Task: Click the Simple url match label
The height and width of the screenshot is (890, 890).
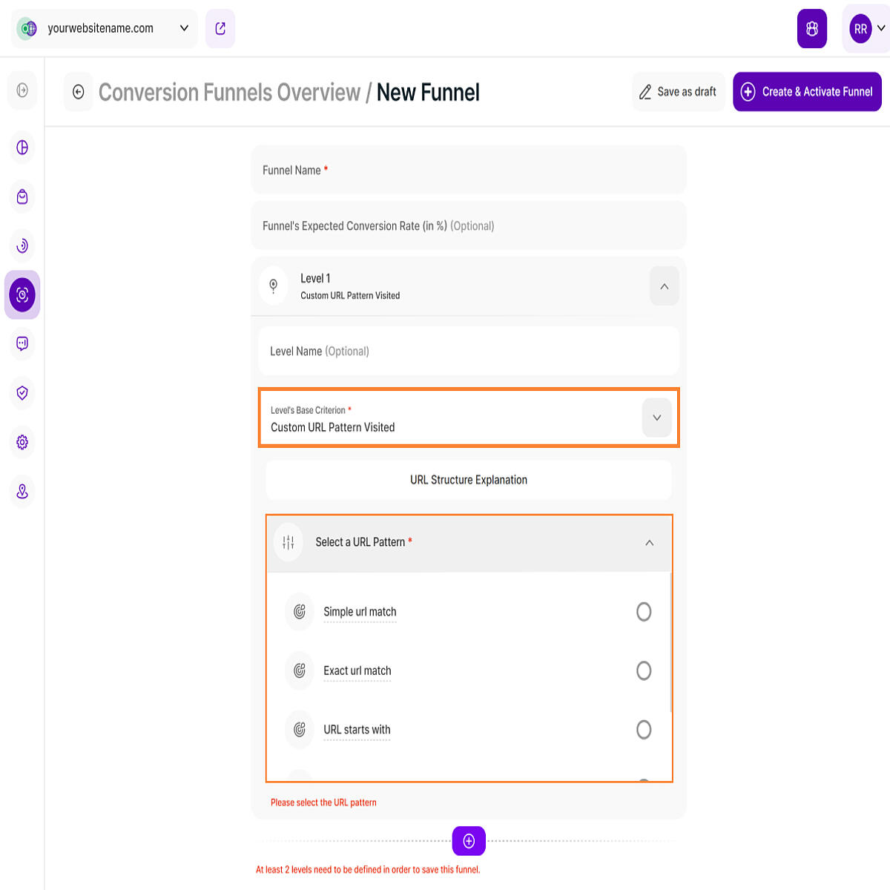Action: coord(360,612)
